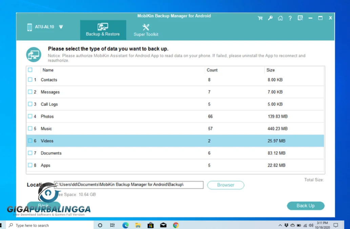Select the Call Logs row label
The width and height of the screenshot is (350, 229).
[x=49, y=104]
